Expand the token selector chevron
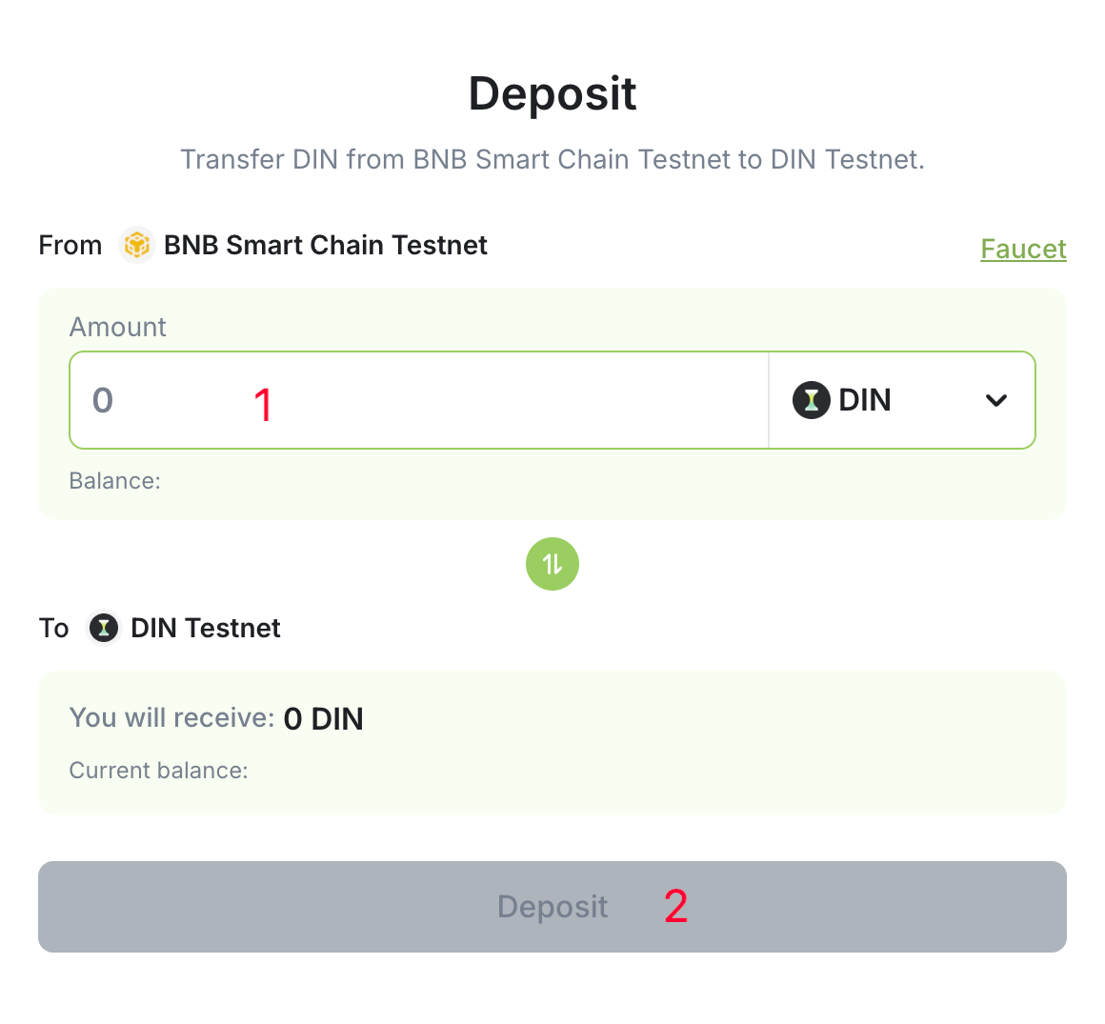This screenshot has height=1024, width=1105. [x=995, y=400]
